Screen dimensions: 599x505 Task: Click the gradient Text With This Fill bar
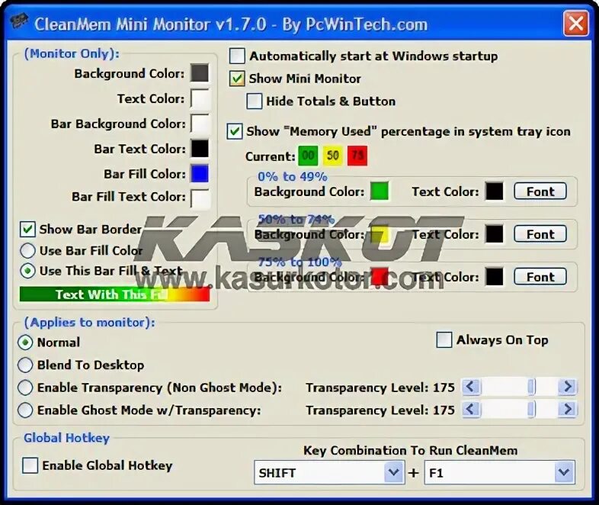pos(114,294)
